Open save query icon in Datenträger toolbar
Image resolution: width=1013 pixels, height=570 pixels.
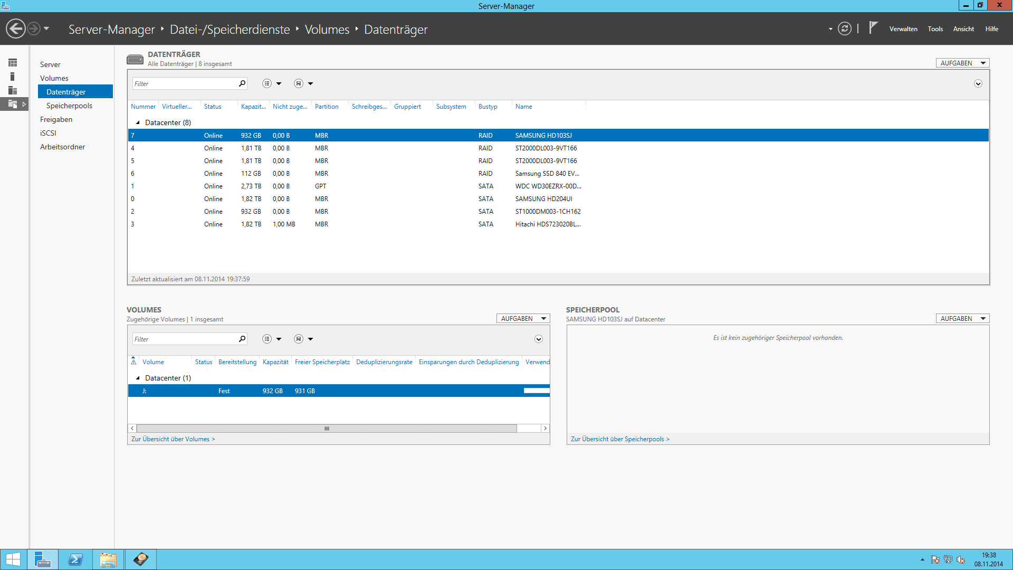299,83
